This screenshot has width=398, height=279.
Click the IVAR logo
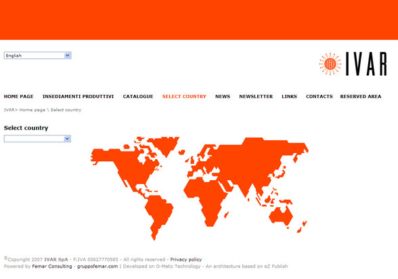click(x=353, y=64)
